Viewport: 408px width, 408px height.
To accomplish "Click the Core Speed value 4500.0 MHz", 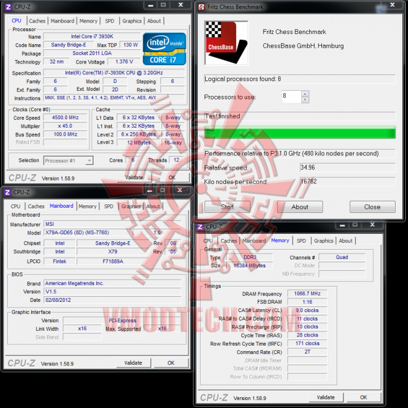I will click(65, 117).
